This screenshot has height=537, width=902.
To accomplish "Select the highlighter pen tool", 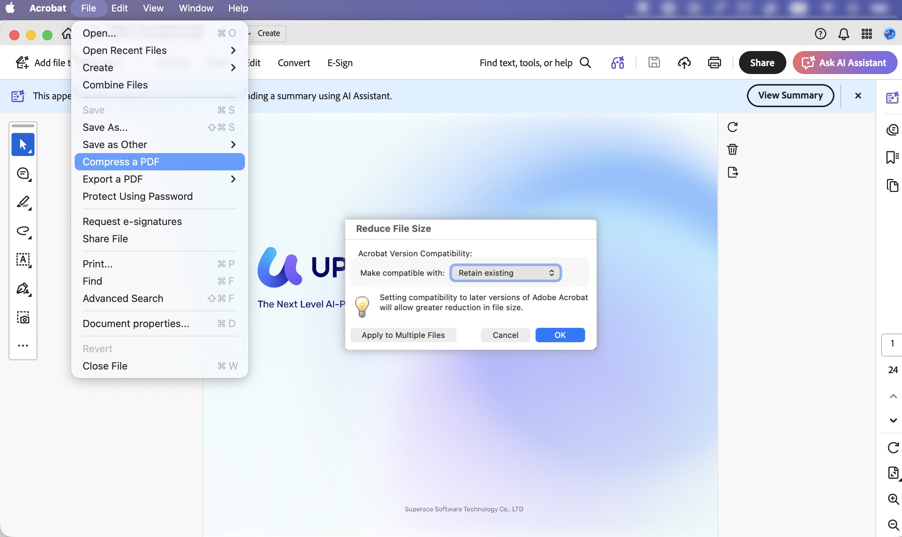I will point(23,202).
